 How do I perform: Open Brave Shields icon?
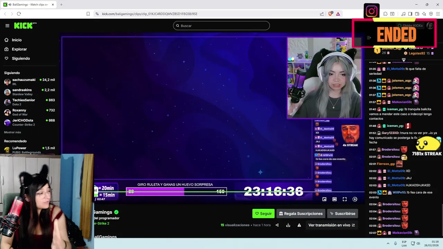tap(330, 14)
